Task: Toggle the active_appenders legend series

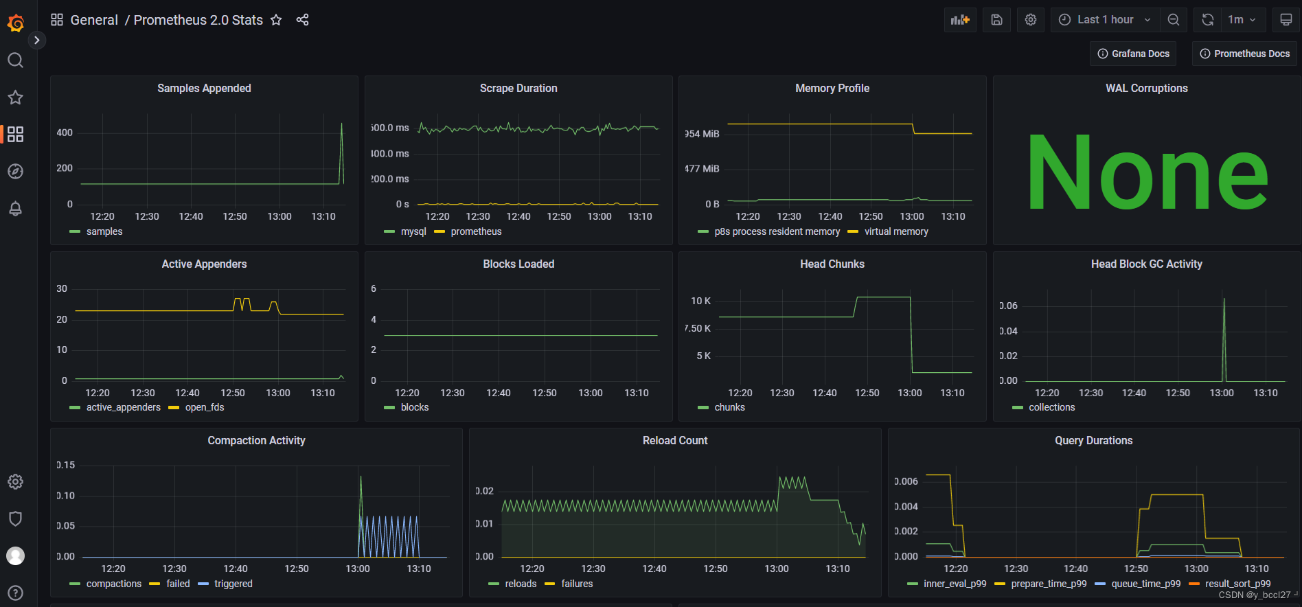Action: pyautogui.click(x=123, y=407)
